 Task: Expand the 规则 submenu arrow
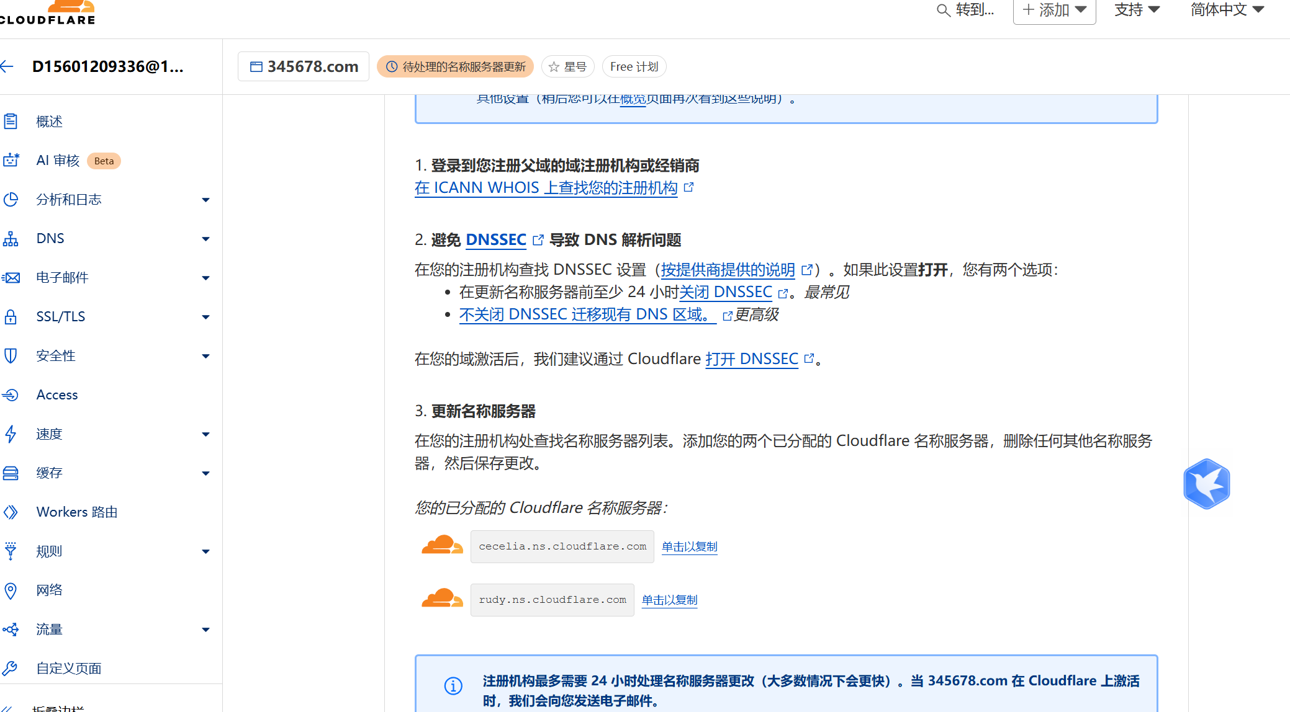(205, 551)
